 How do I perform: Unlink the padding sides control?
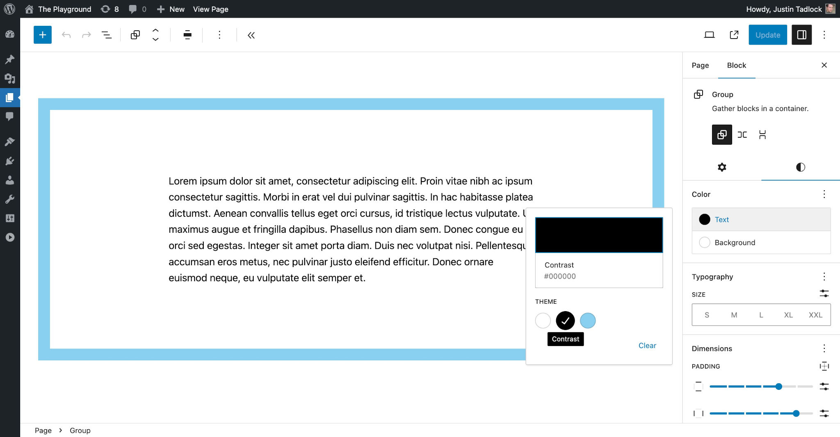tap(824, 366)
